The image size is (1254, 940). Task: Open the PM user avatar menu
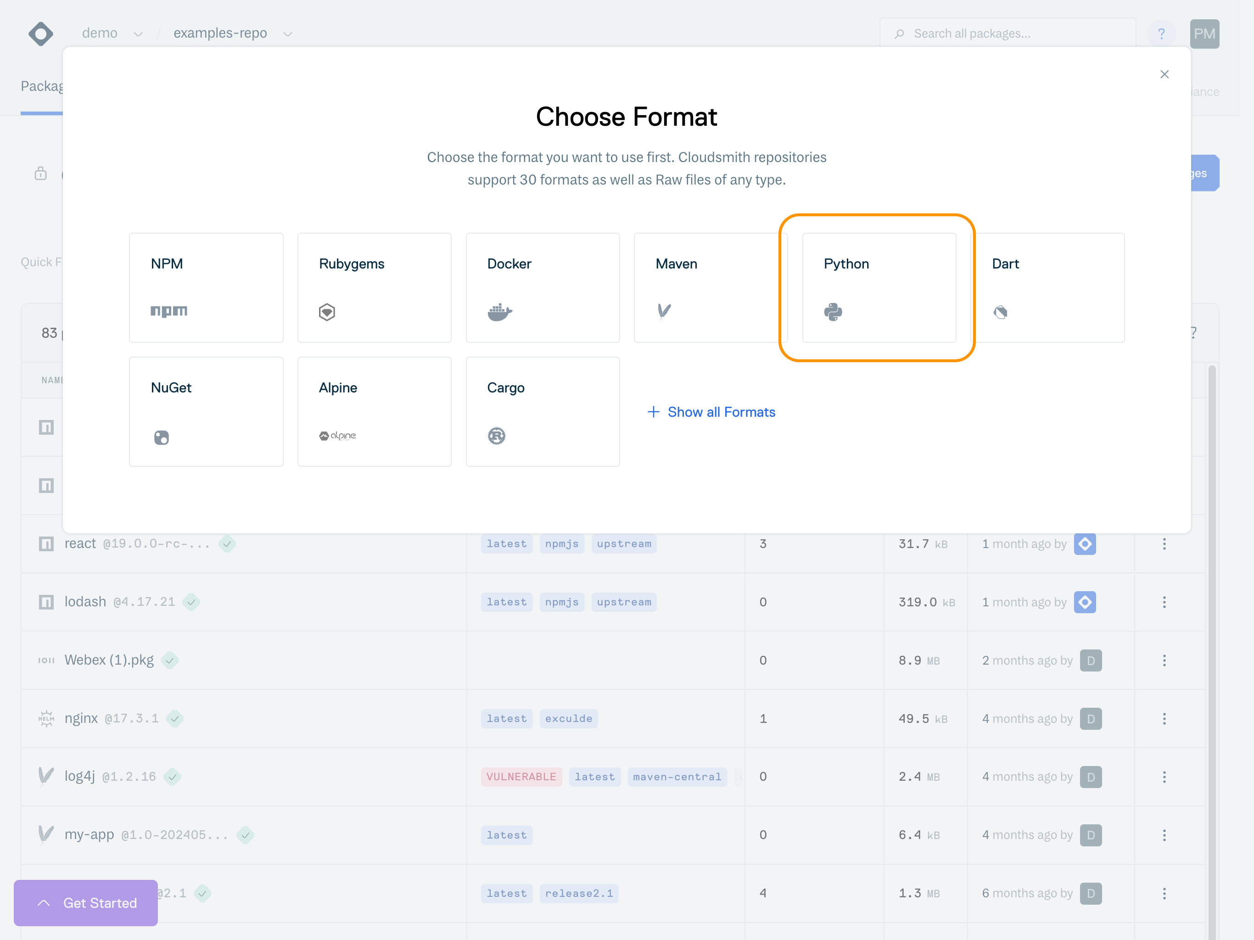click(1204, 34)
